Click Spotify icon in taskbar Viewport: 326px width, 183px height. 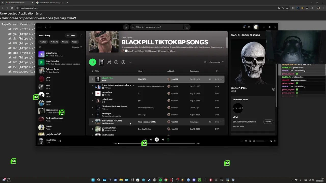pos(160,180)
